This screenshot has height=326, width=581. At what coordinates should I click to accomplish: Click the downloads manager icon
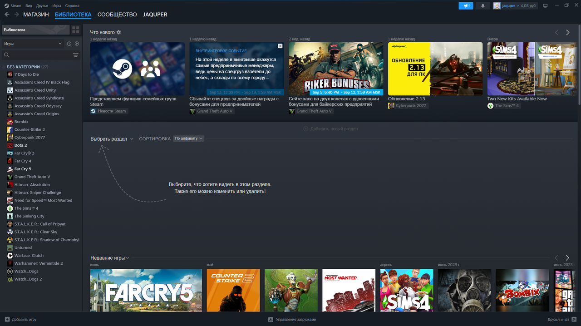click(x=271, y=319)
